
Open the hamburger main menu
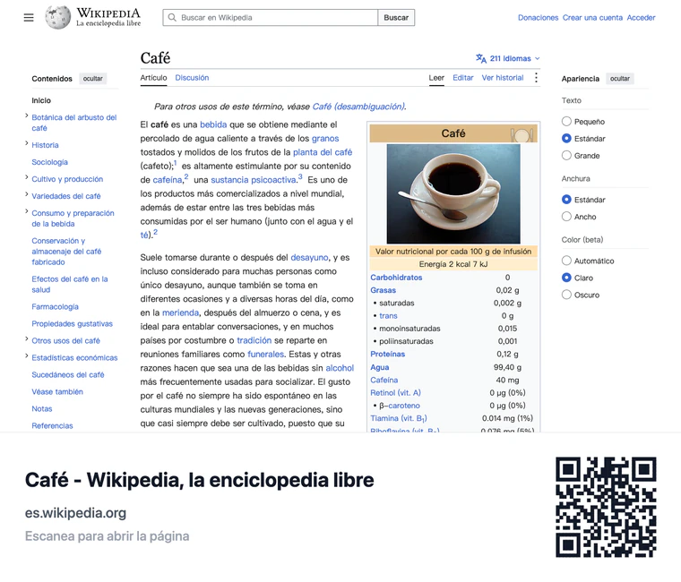coord(29,17)
